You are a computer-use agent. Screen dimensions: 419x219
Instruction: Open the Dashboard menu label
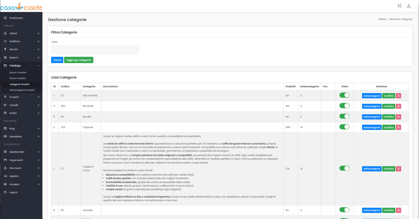[x=16, y=18]
